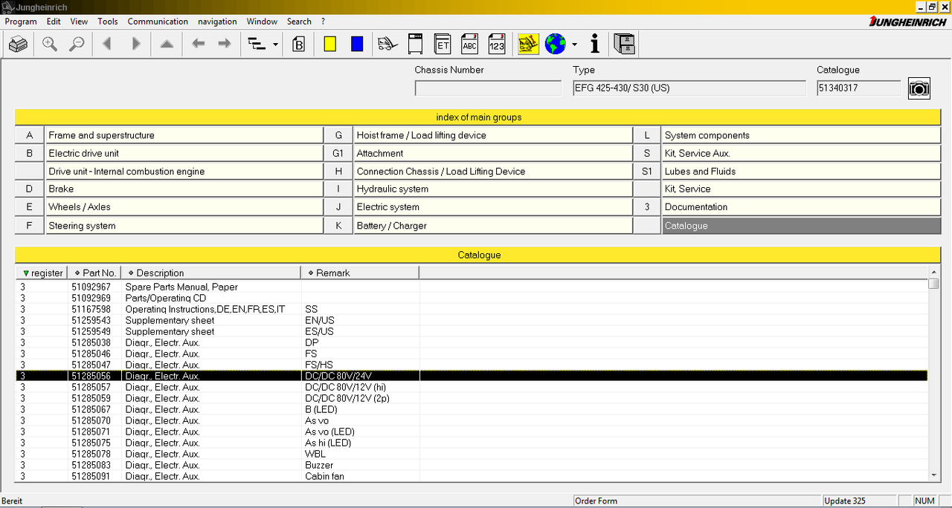Click the Type field EFG 425-430
Screen dimensions: 952x508
click(x=689, y=88)
